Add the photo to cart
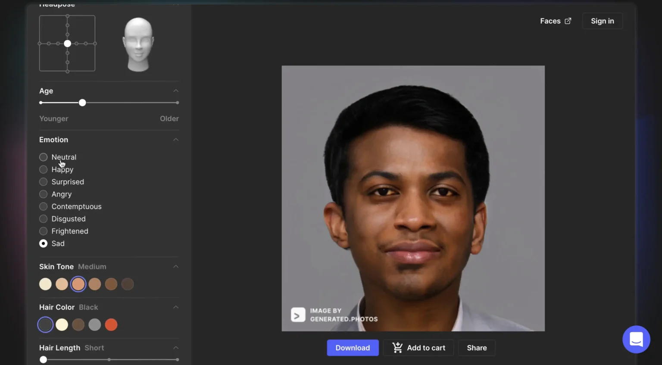 coord(418,348)
